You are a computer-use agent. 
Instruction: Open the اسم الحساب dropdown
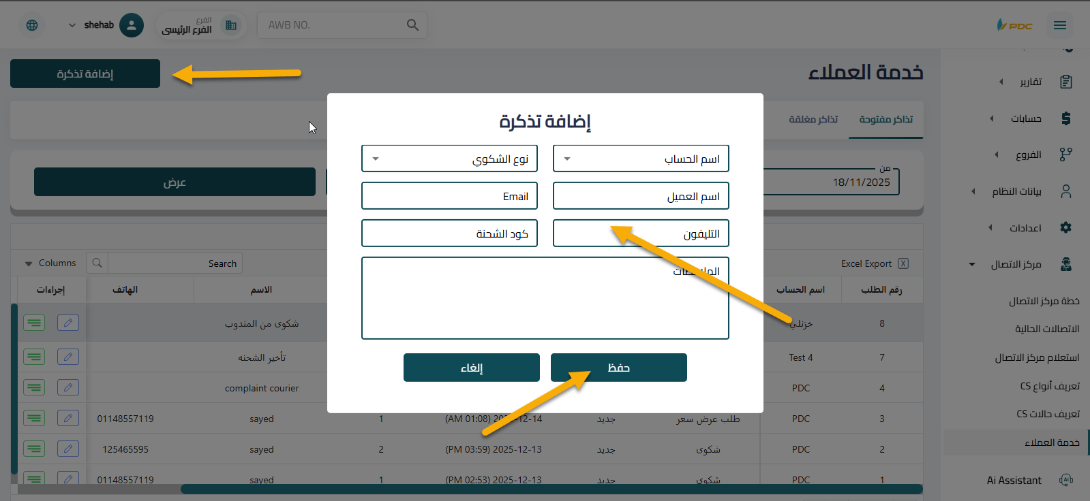pos(641,159)
